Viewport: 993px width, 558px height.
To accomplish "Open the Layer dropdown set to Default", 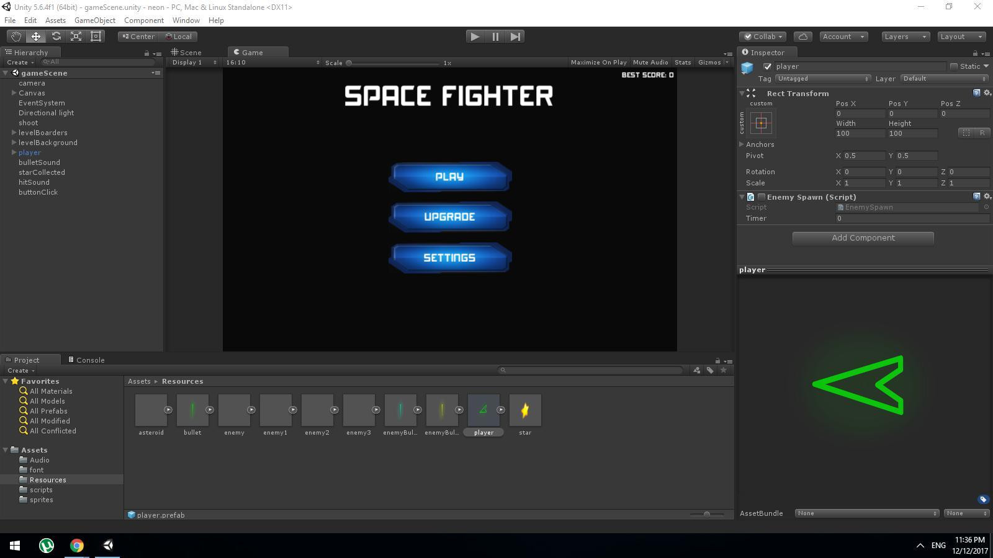I will coord(943,79).
